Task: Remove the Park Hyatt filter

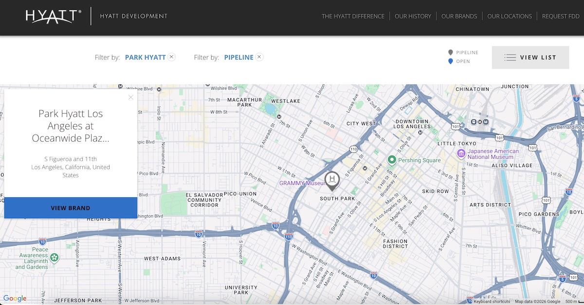Action: point(171,57)
